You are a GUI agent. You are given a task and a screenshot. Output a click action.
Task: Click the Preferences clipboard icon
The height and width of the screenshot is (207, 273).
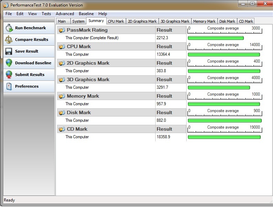pos(9,86)
